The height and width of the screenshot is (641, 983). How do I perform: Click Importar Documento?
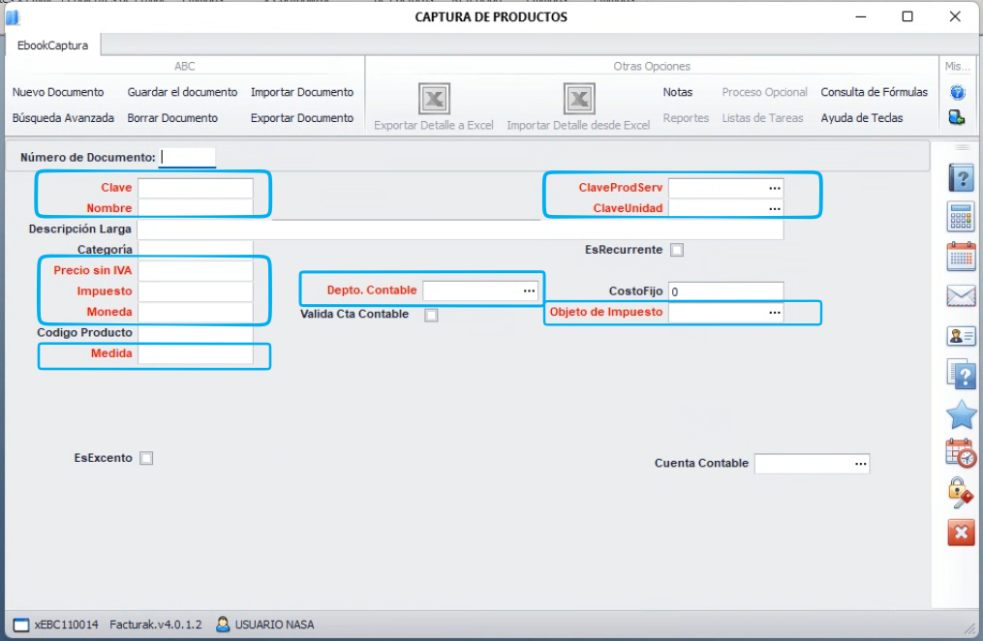click(x=302, y=92)
